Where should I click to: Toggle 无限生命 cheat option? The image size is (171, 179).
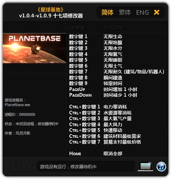113,37
